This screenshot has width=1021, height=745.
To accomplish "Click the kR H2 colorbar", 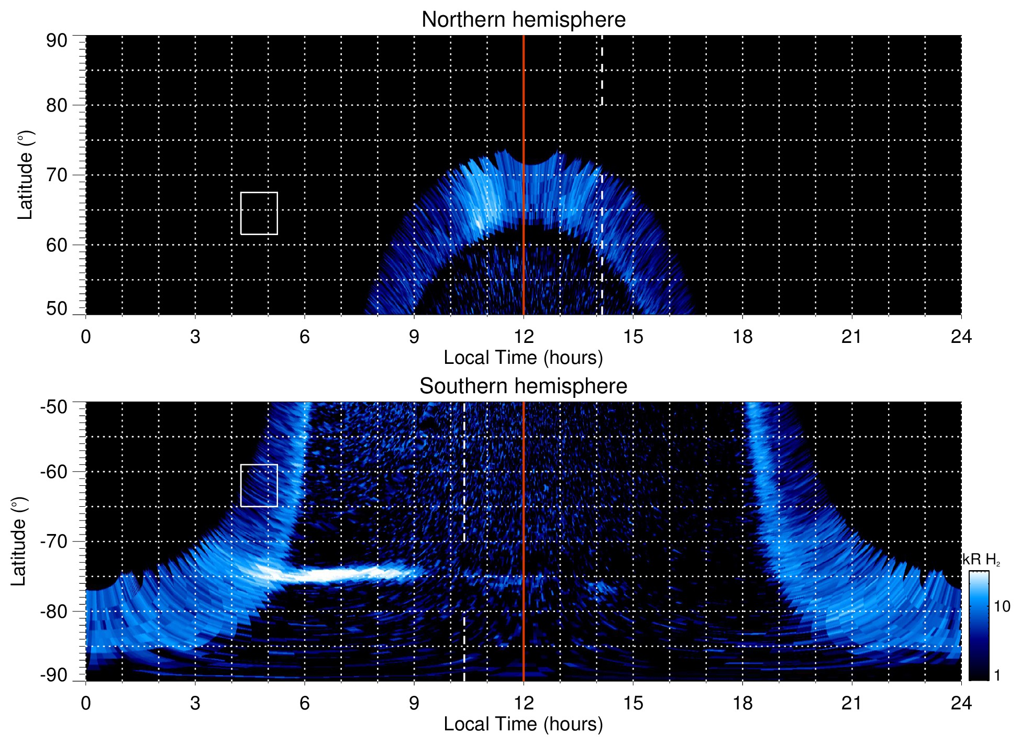I will (x=978, y=626).
